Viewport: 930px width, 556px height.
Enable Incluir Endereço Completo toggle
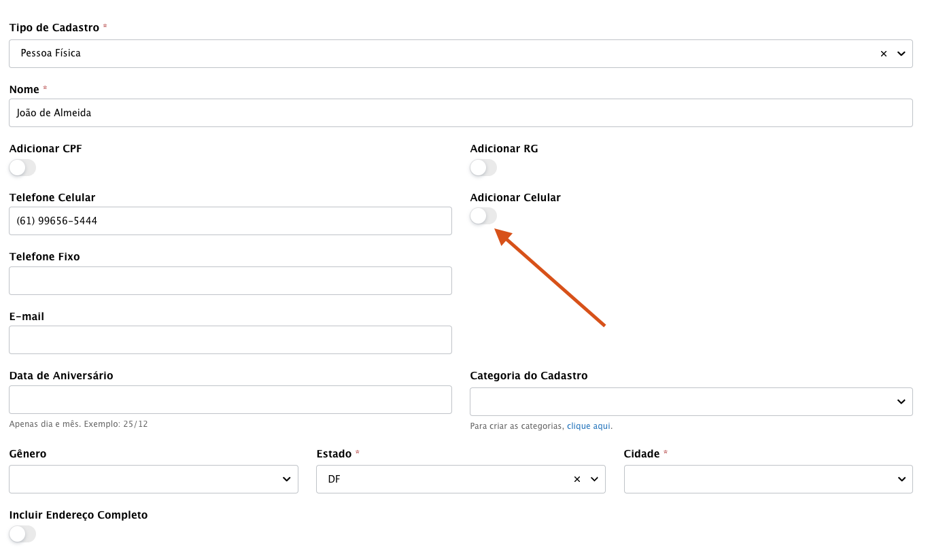coord(22,534)
